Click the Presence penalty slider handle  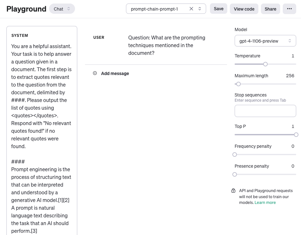pyautogui.click(x=235, y=174)
